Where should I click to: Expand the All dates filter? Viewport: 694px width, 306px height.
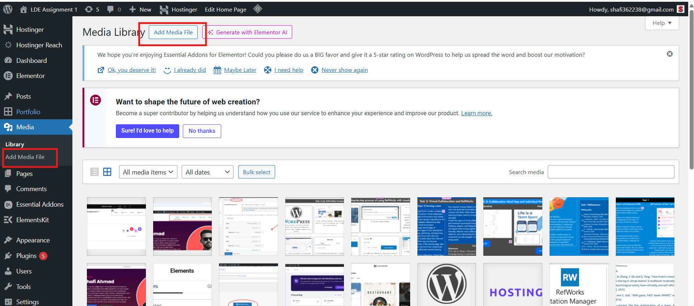pos(207,172)
